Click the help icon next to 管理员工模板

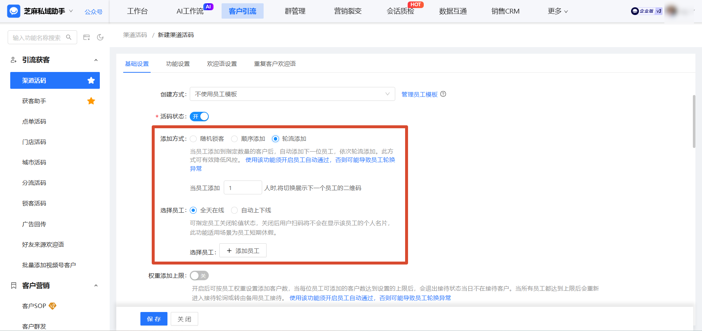(443, 94)
